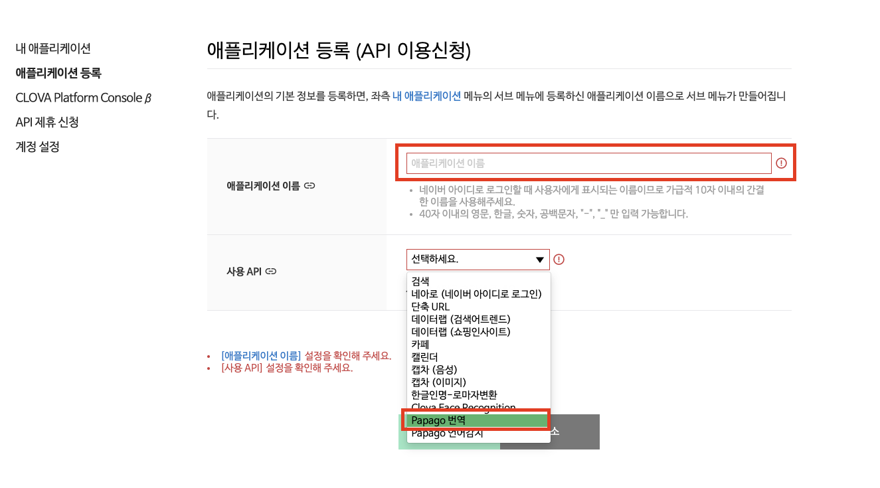Open CLOVA Platform Console sidebar item
The height and width of the screenshot is (488, 880).
click(x=84, y=98)
